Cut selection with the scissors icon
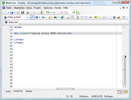Image resolution: width=131 pixels, height=100 pixels. click(34, 12)
